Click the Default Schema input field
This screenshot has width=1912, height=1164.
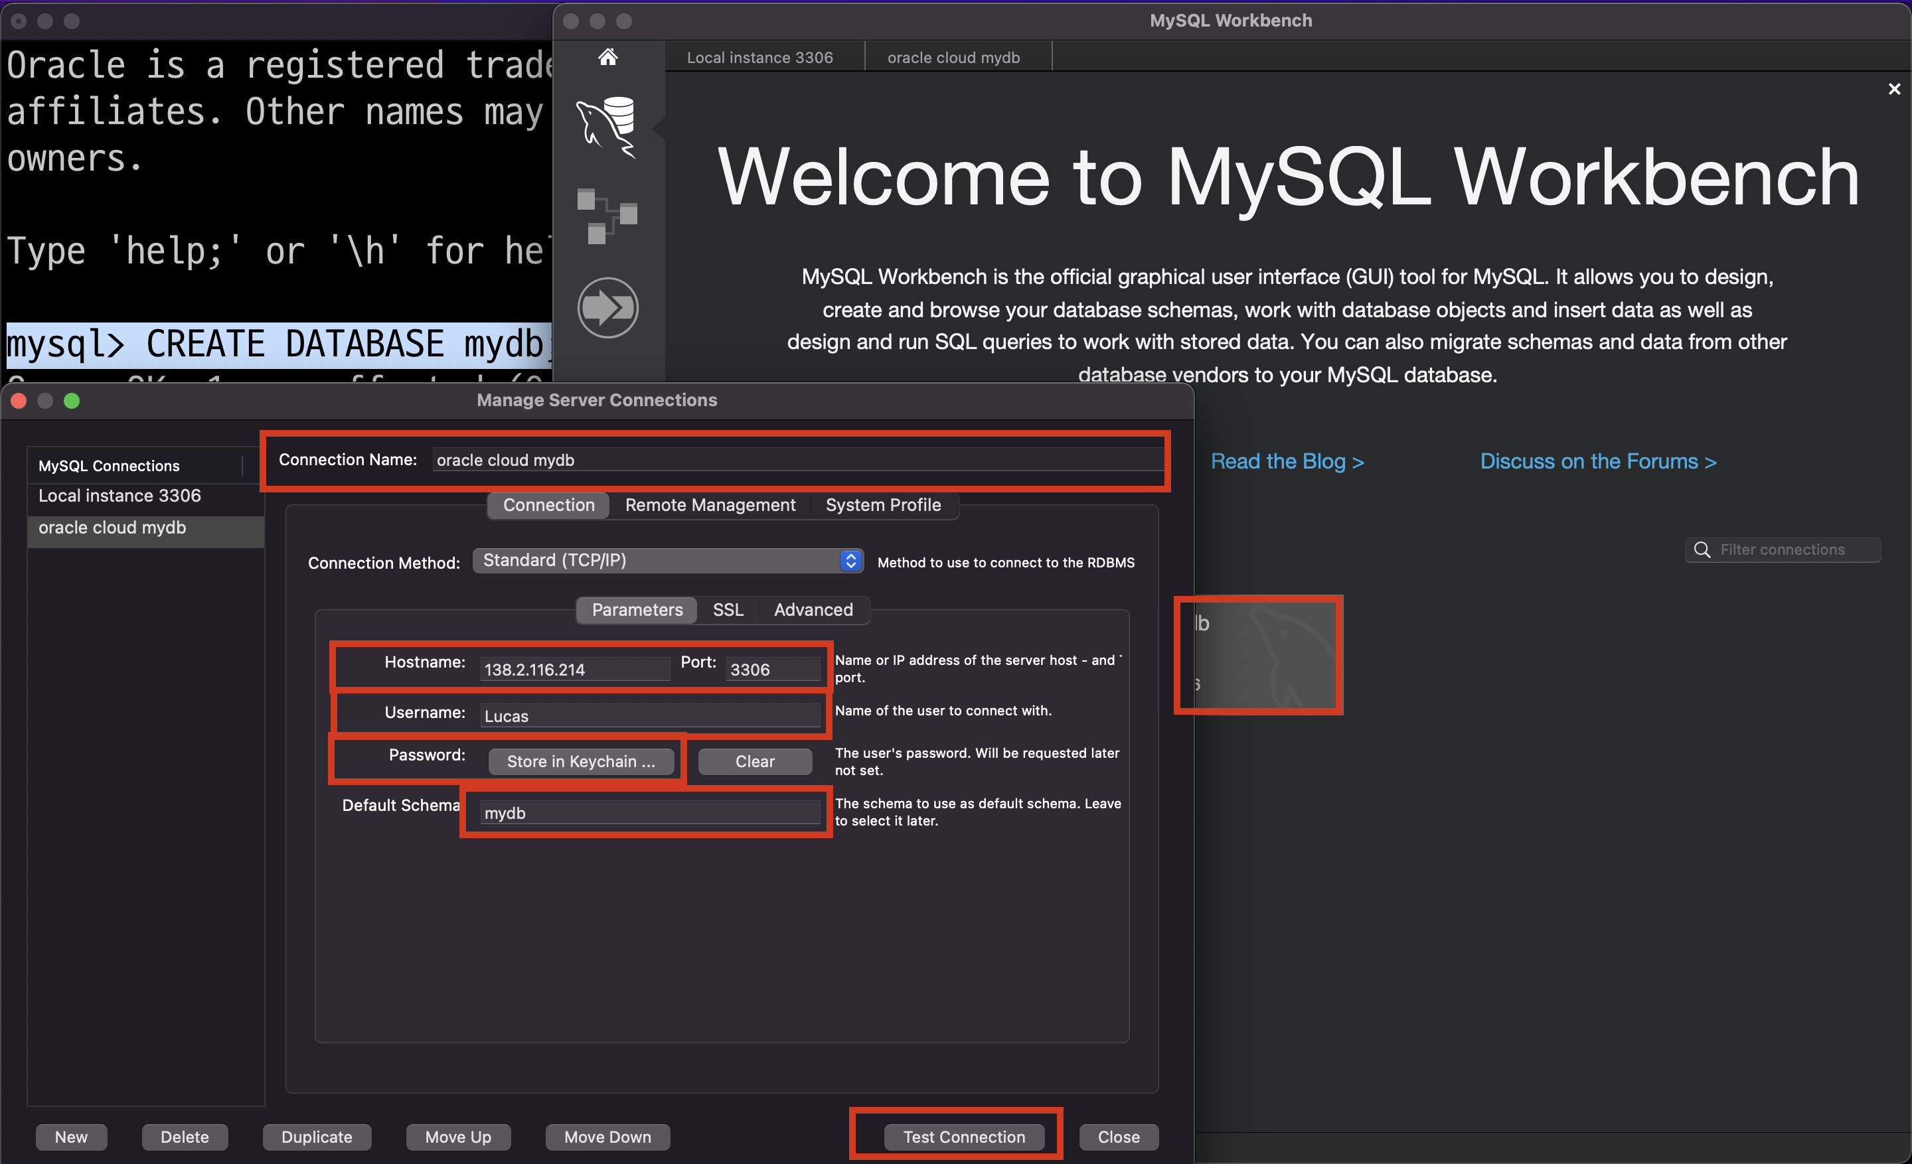650,813
